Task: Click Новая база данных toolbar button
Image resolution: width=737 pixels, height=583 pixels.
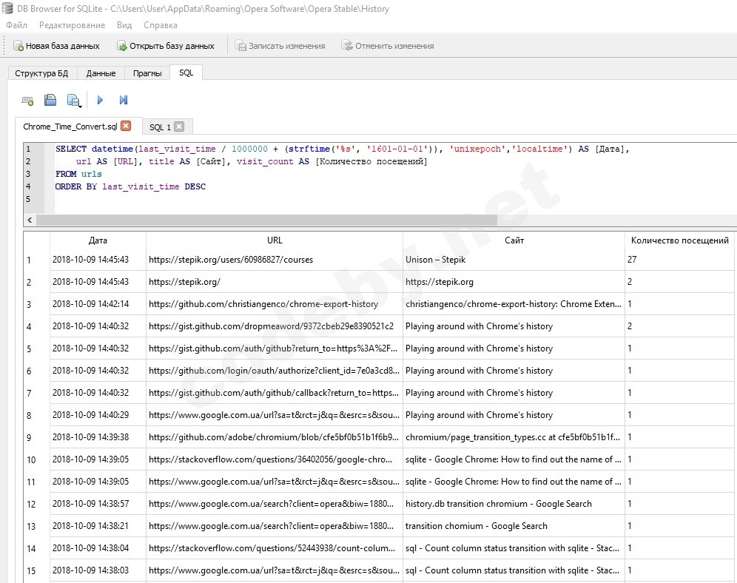Action: pyautogui.click(x=56, y=46)
